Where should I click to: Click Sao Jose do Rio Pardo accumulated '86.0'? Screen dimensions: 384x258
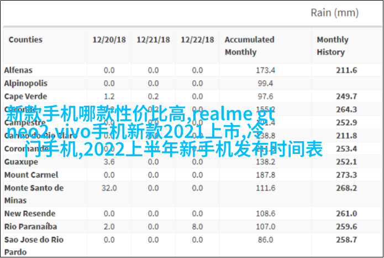coord(265,240)
